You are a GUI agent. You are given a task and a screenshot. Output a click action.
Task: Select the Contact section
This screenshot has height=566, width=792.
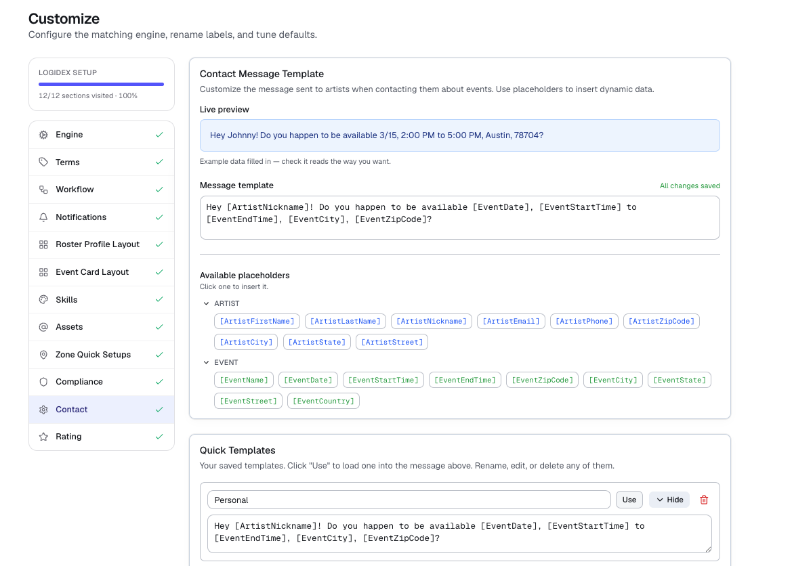click(102, 410)
